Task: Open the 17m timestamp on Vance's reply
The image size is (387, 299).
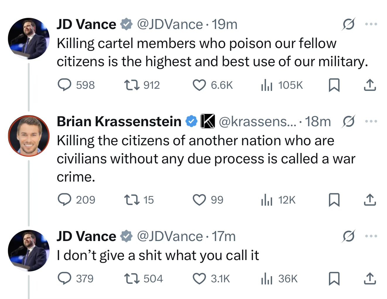Action: click(x=224, y=236)
